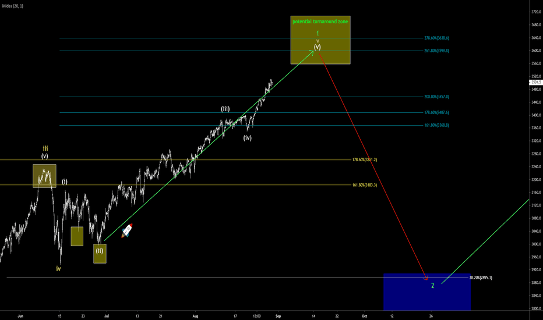Viewport: 543px width, 320px height.
Task: Click 3280.0 on the price axis
Action: (536, 154)
